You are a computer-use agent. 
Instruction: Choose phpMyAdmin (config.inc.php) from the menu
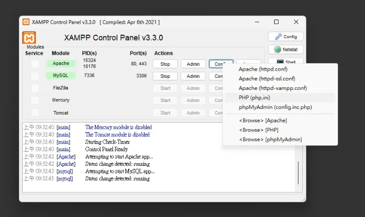coord(280,107)
